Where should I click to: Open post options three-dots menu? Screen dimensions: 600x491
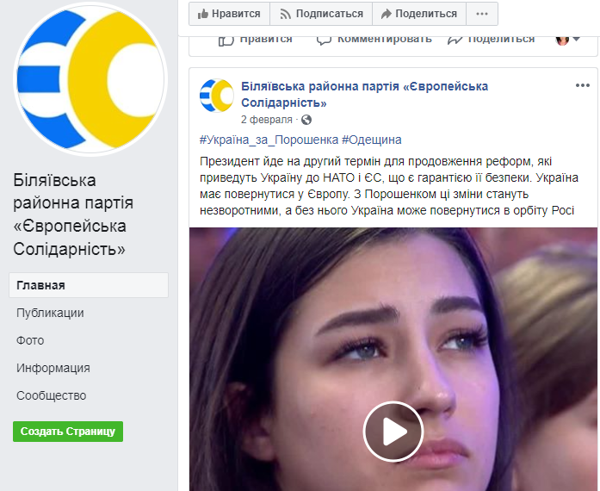tap(583, 85)
